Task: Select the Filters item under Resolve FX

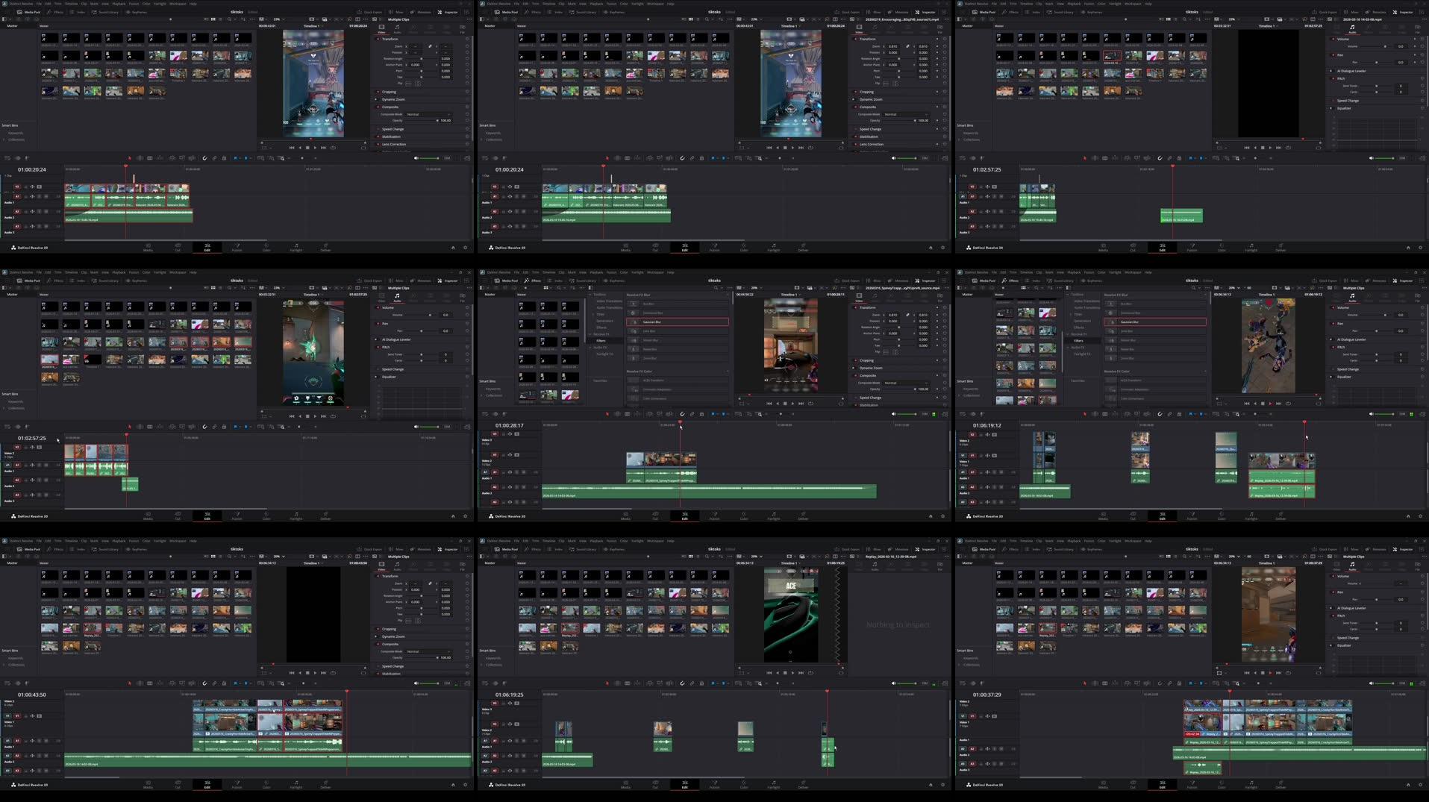Action: (601, 341)
